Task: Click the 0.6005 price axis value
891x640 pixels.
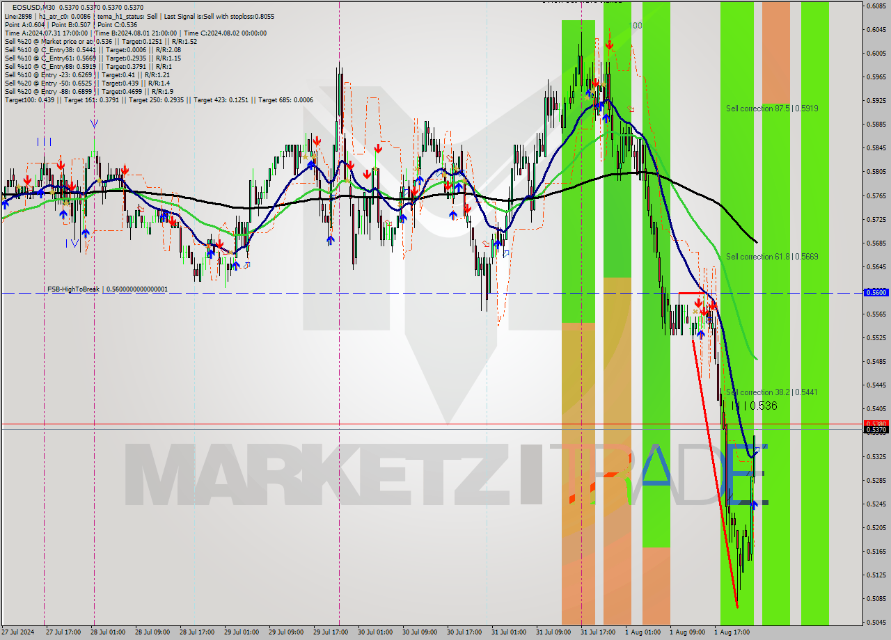Action: pyautogui.click(x=876, y=53)
